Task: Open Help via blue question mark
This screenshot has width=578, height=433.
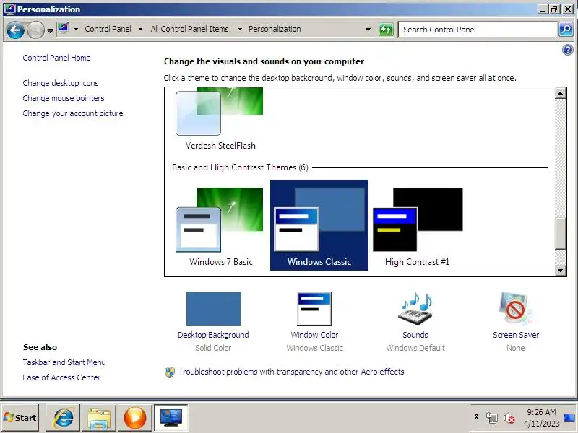Action: [x=568, y=50]
